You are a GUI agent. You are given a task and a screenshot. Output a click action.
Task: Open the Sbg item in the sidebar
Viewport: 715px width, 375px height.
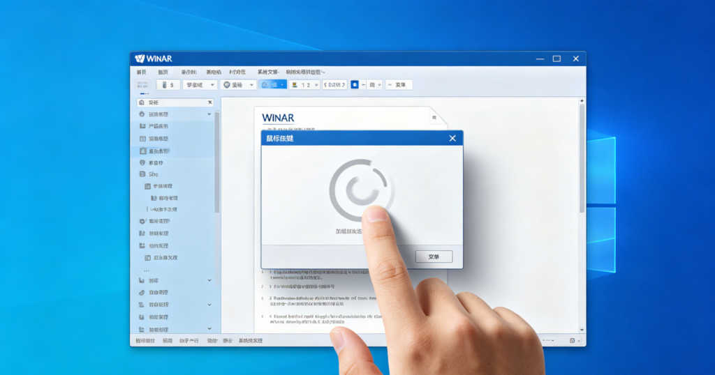pyautogui.click(x=153, y=174)
